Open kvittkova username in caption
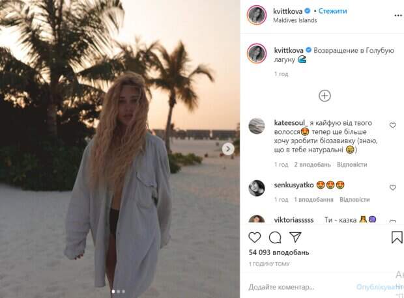The image size is (404, 298). click(x=293, y=49)
